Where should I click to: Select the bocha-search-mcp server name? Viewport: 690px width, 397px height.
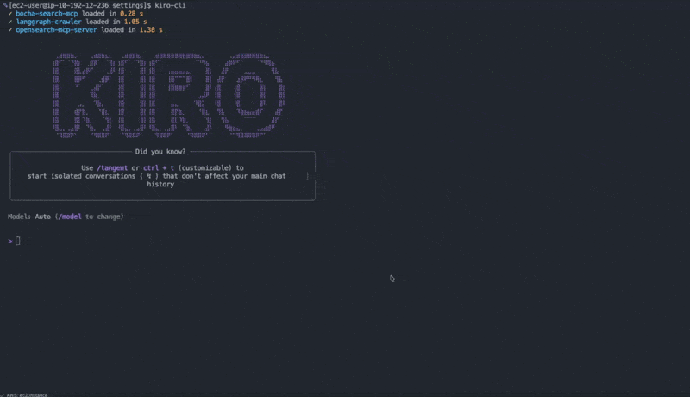click(x=47, y=14)
